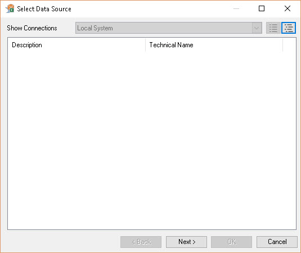Click the disabled < Back button
301x253 pixels.
141,242
